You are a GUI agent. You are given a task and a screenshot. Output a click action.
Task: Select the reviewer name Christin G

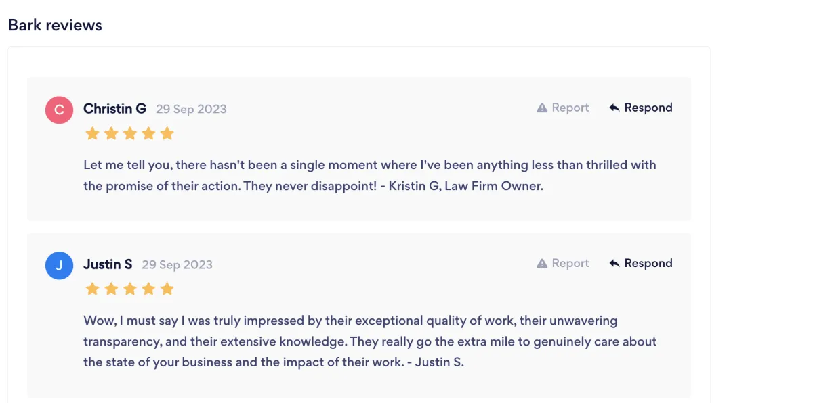coord(114,109)
